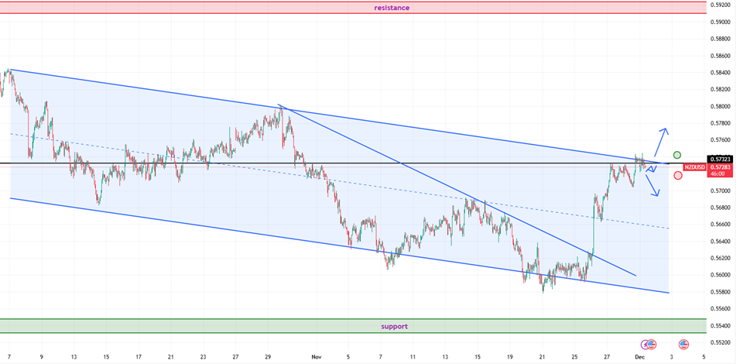Click the NZDUSD symbol price tag

[694, 167]
